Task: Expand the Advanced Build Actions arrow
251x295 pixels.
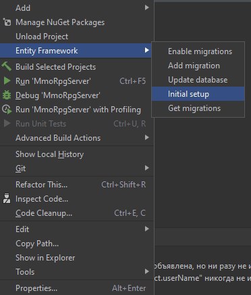Action: (x=146, y=137)
